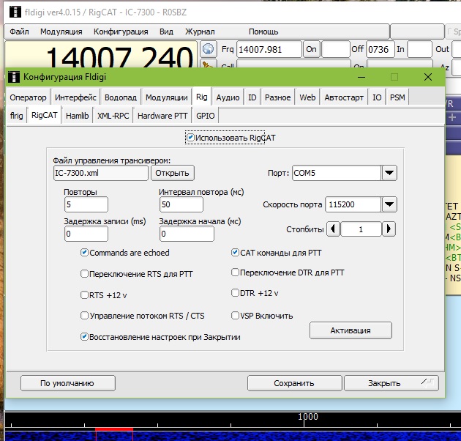
Task: Click the Повторы input field
Action: (86, 204)
